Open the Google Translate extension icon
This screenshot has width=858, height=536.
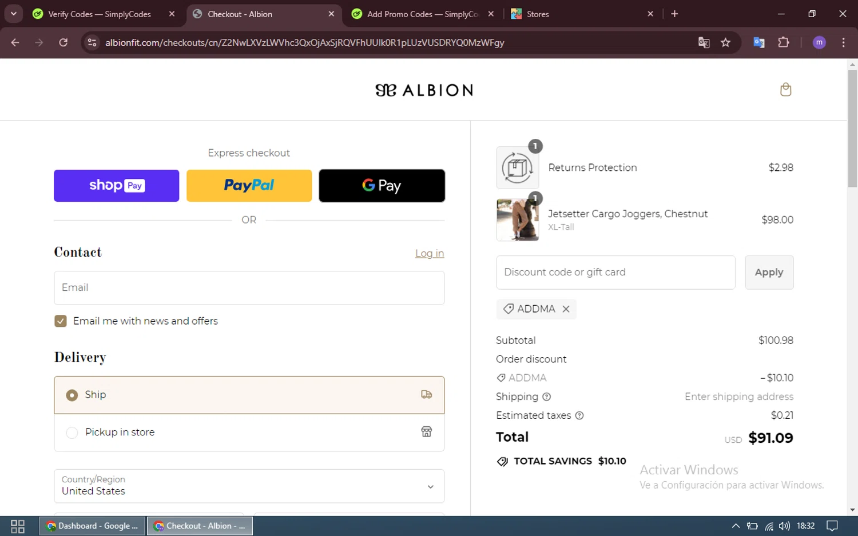pyautogui.click(x=759, y=42)
